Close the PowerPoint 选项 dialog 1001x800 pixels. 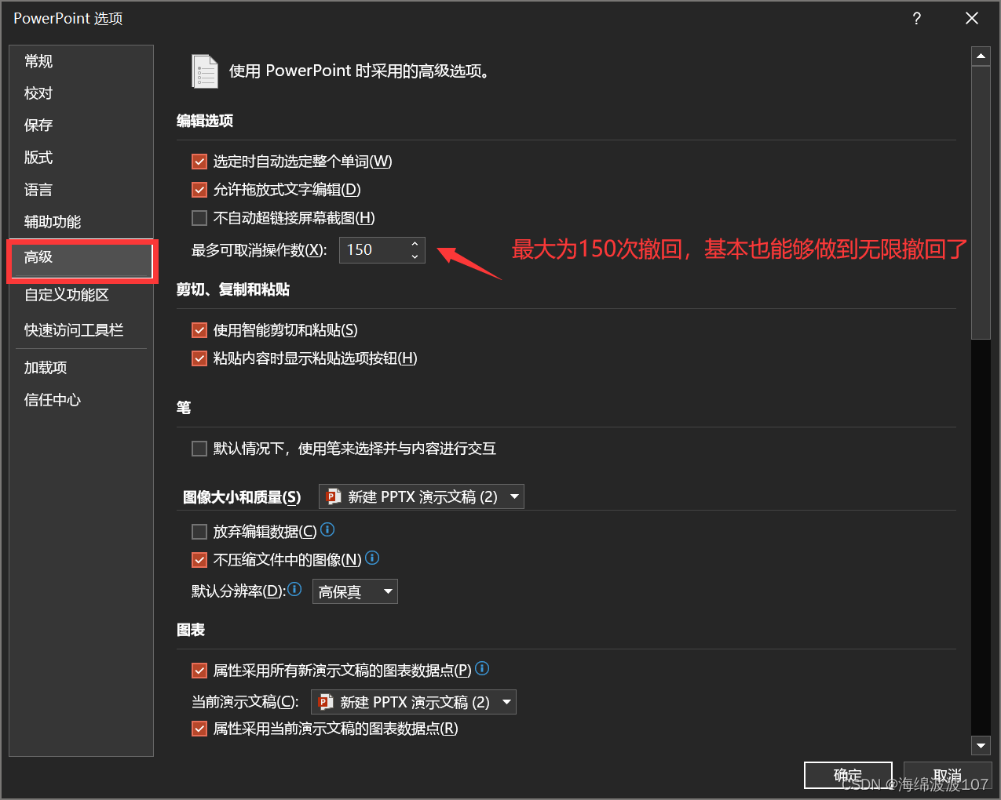[972, 18]
